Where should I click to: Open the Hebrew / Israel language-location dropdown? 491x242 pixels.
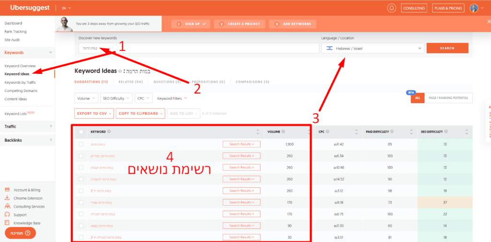coord(373,48)
